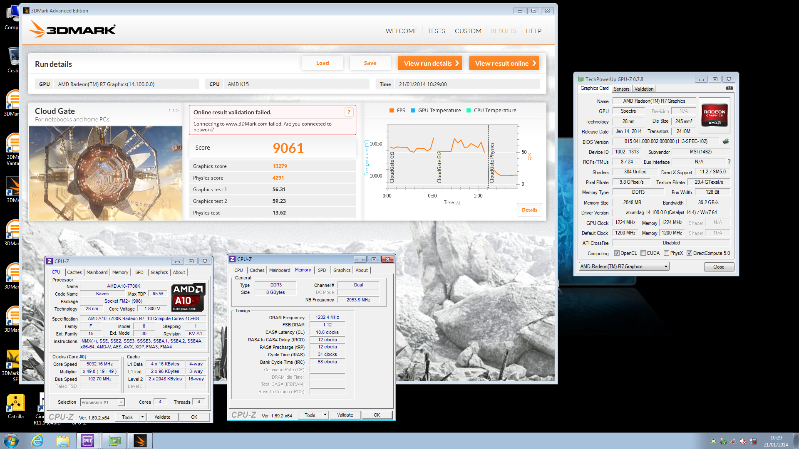Open 3DMark Vantage desktop shortcut
Viewport: 799px width, 449px height.
coord(12,150)
